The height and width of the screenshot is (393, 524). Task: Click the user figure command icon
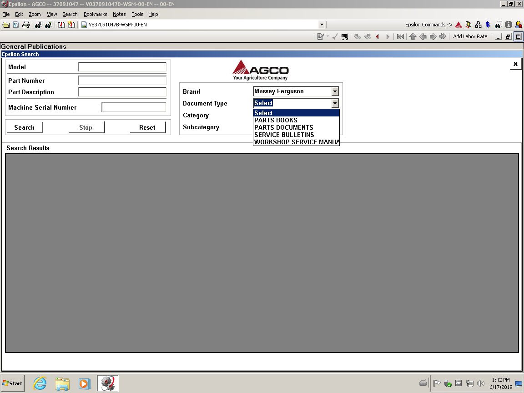pos(519,25)
